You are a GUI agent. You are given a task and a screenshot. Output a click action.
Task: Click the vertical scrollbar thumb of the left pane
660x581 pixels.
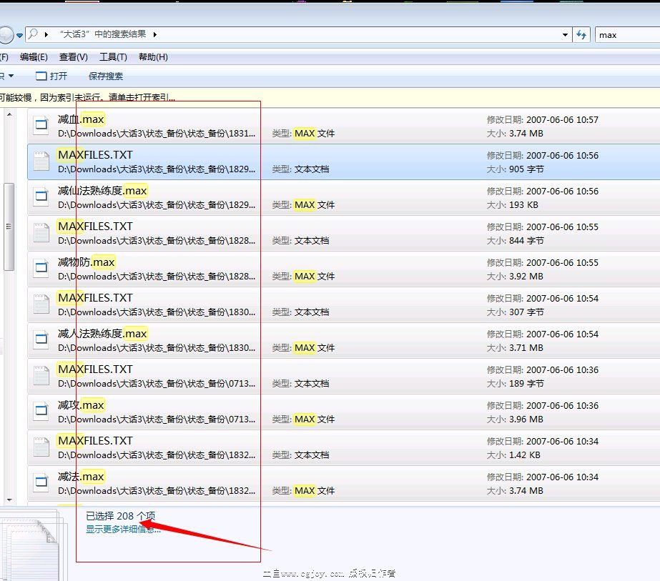(x=9, y=226)
